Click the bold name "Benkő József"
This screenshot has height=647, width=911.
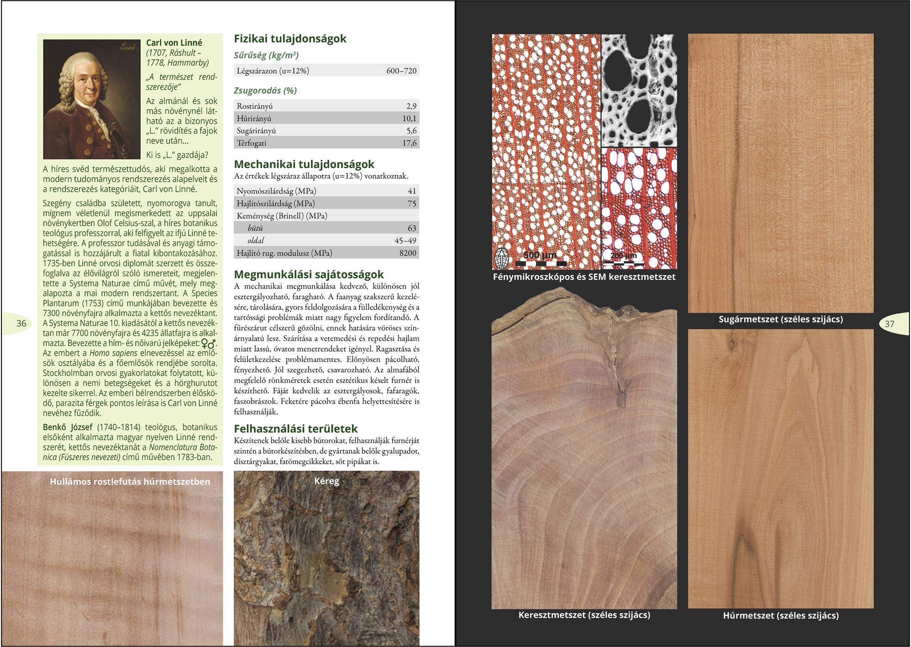tap(68, 427)
